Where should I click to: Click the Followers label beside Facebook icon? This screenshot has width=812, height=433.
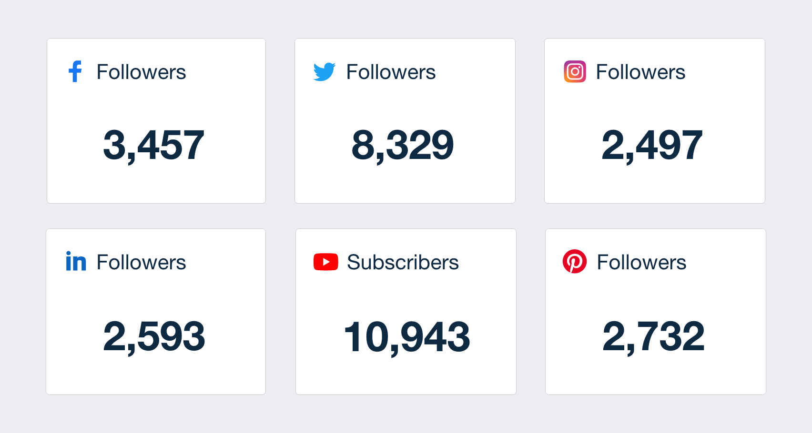pyautogui.click(x=141, y=72)
